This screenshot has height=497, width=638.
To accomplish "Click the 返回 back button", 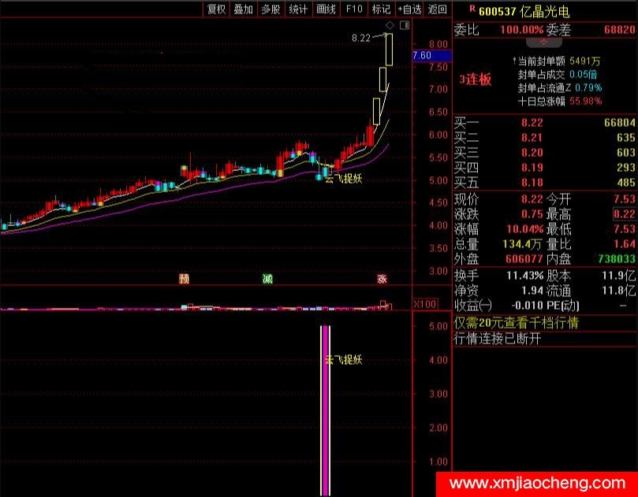I will click(437, 9).
